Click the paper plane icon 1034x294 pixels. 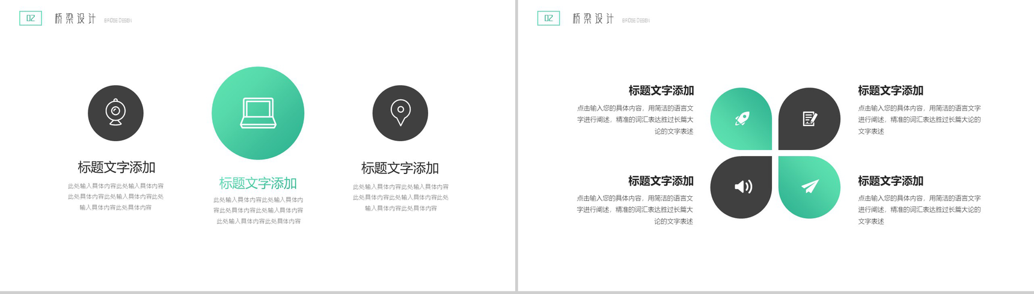pyautogui.click(x=810, y=187)
